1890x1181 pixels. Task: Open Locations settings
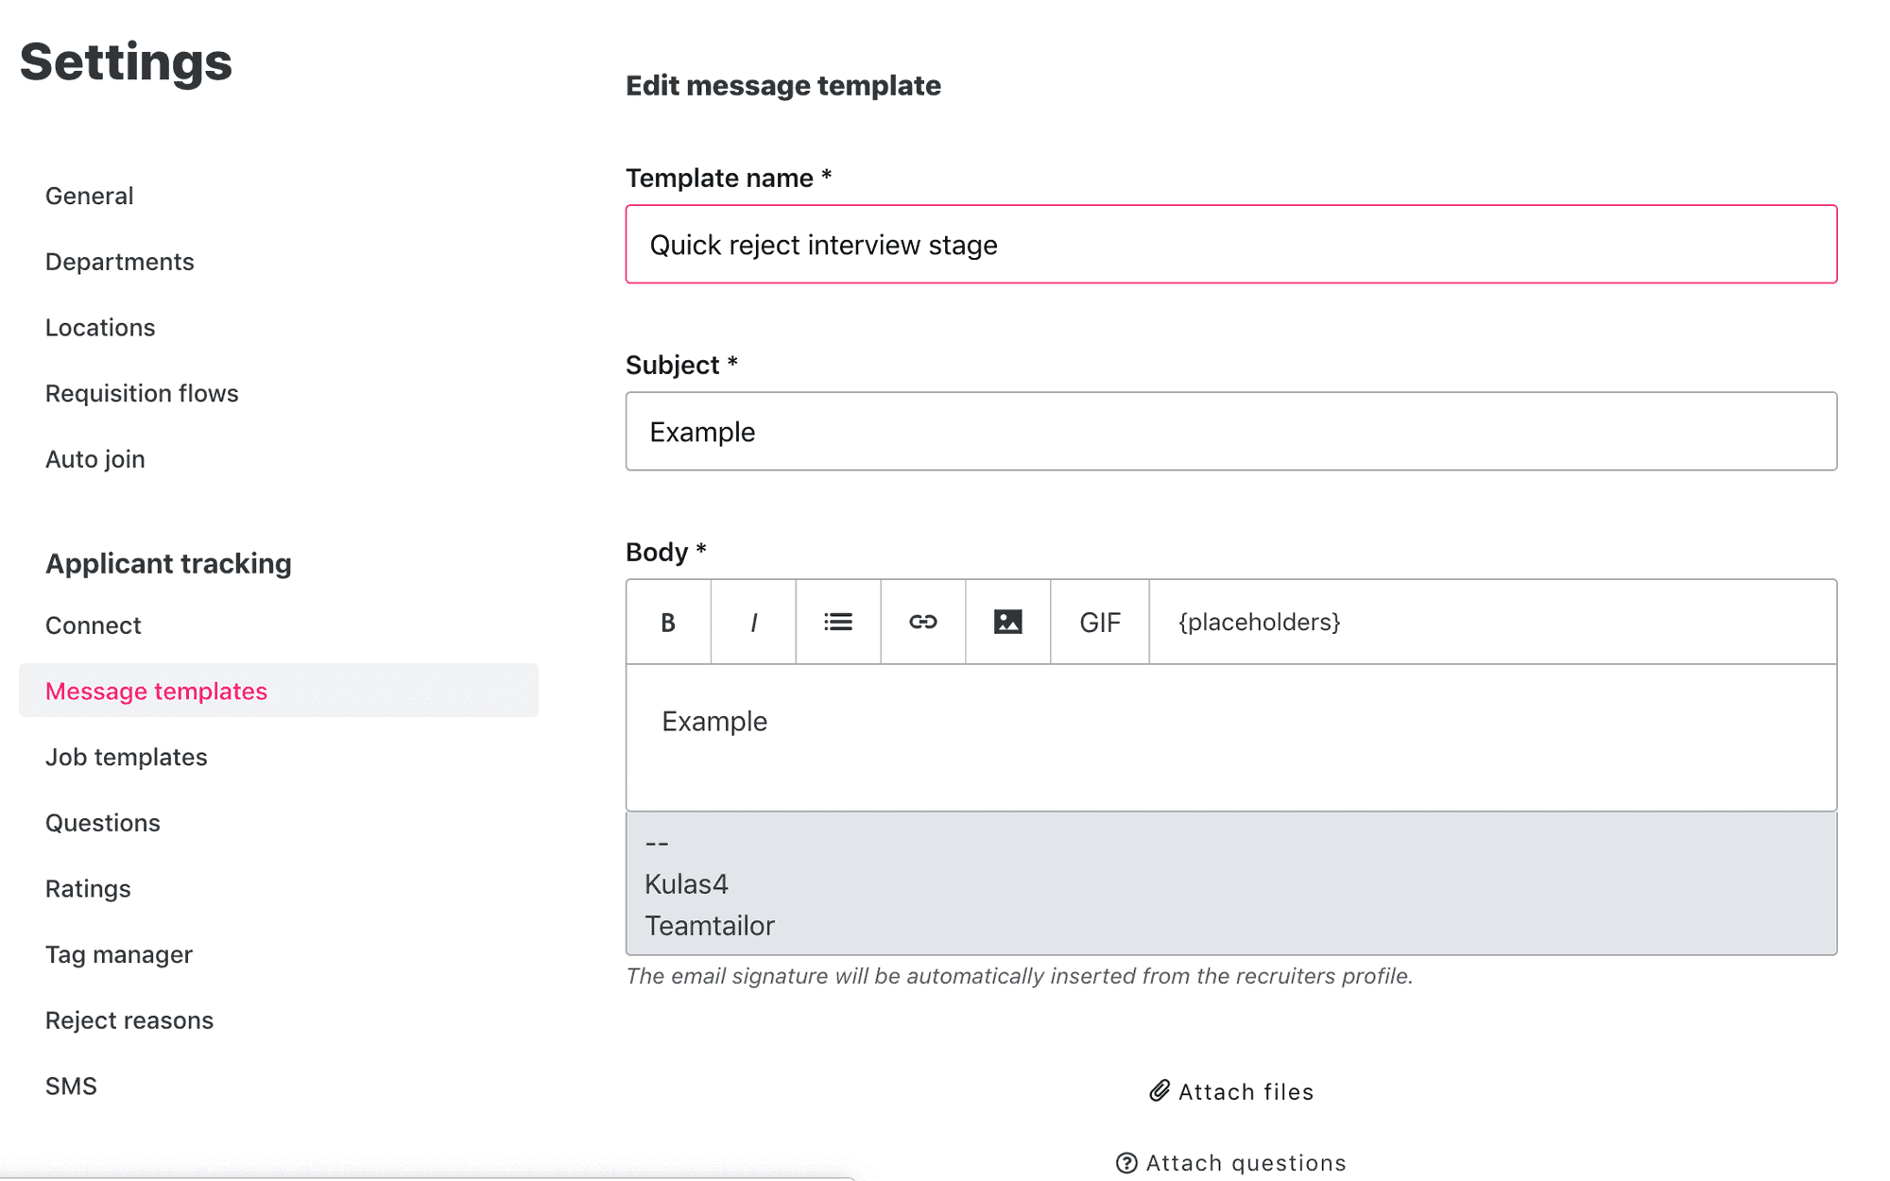(x=100, y=328)
